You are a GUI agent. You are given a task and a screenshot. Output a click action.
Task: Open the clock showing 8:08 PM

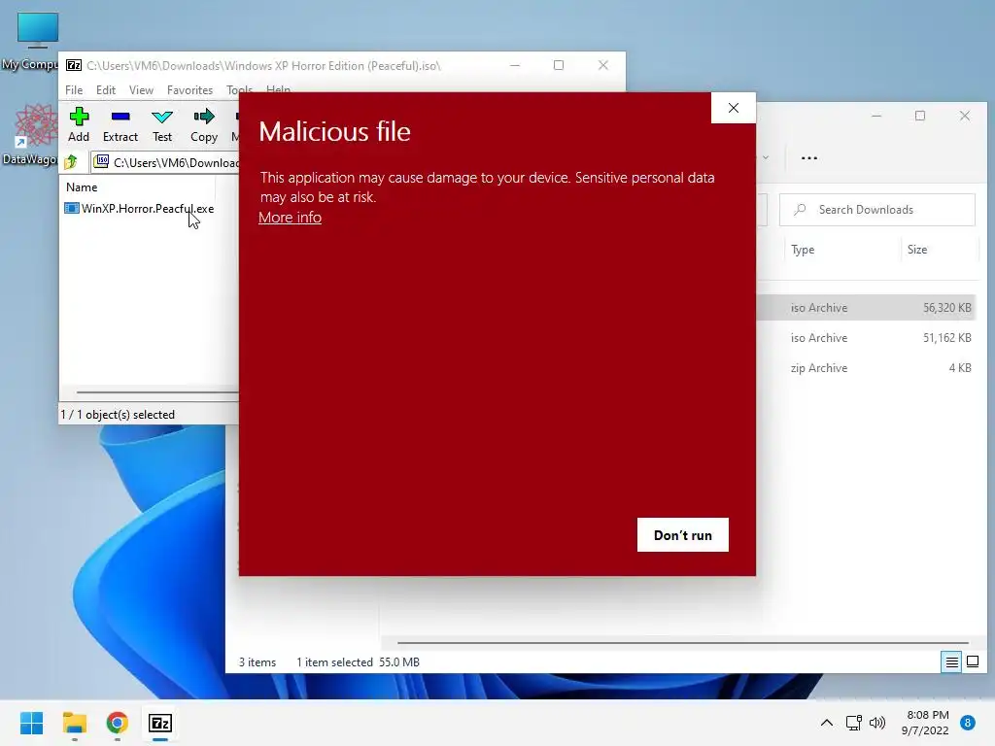tap(925, 723)
